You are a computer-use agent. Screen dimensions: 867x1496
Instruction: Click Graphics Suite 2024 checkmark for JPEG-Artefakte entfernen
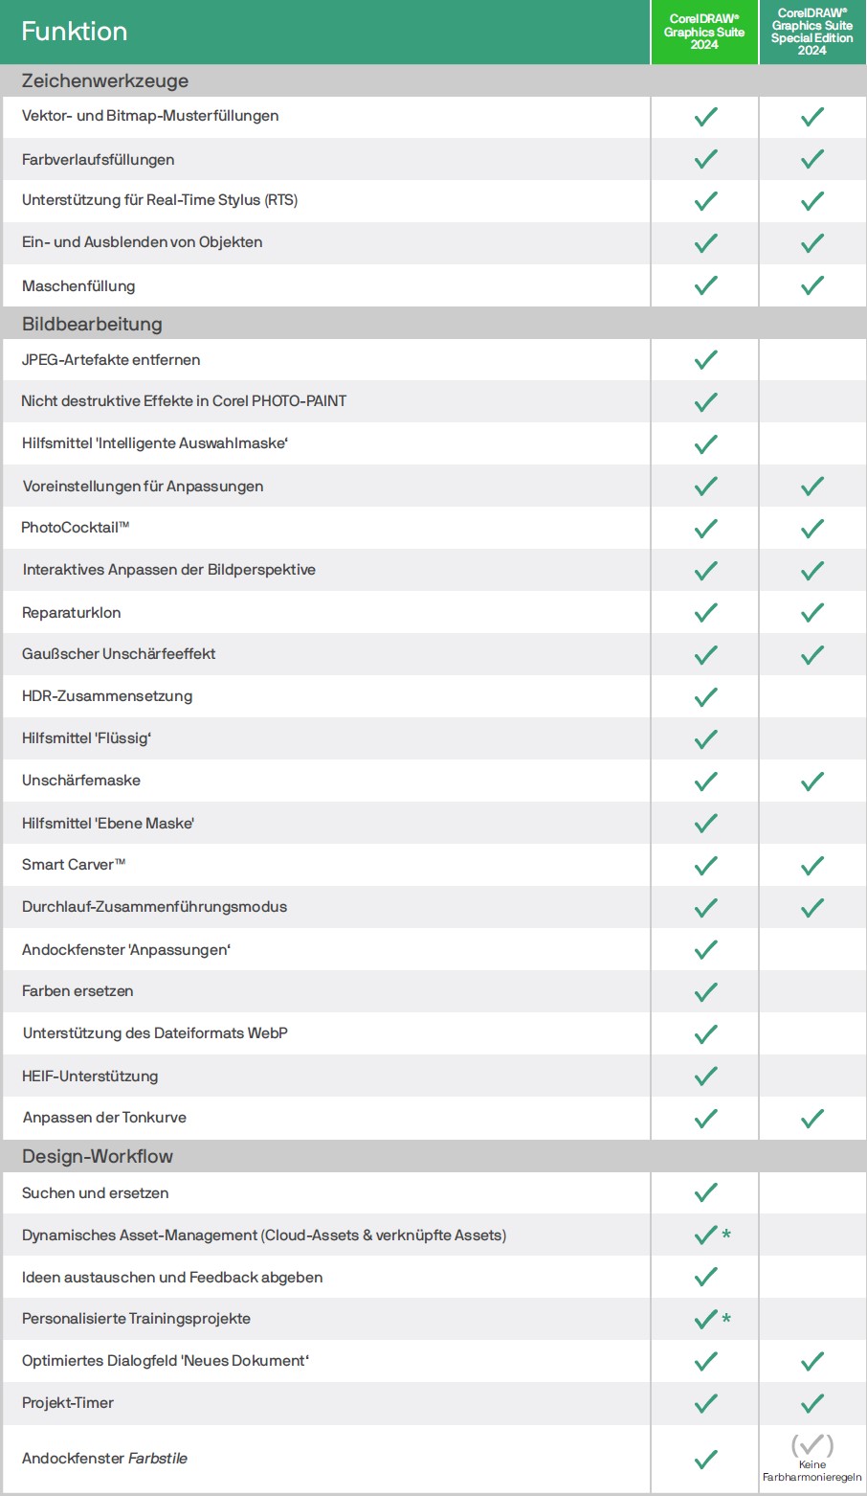(x=705, y=360)
